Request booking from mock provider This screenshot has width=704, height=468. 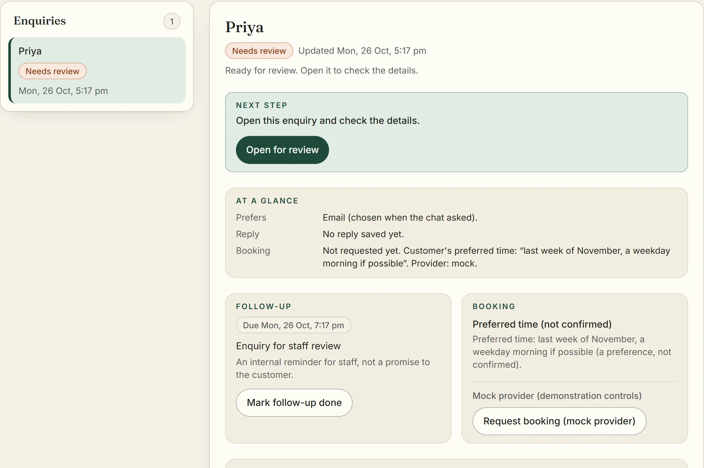pos(559,421)
